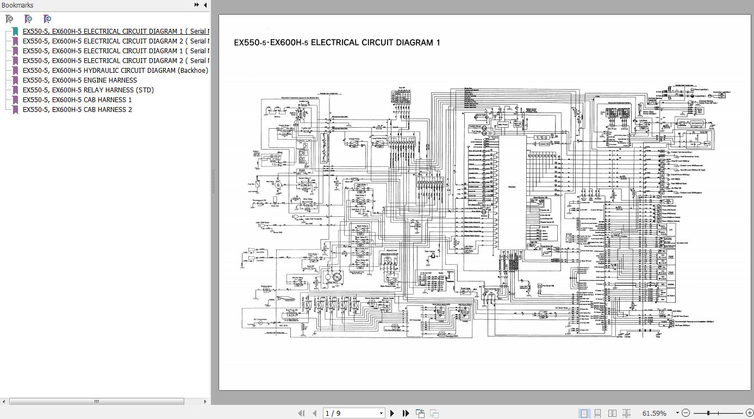Click the zoom out minus button
This screenshot has width=754, height=419.
(x=686, y=414)
